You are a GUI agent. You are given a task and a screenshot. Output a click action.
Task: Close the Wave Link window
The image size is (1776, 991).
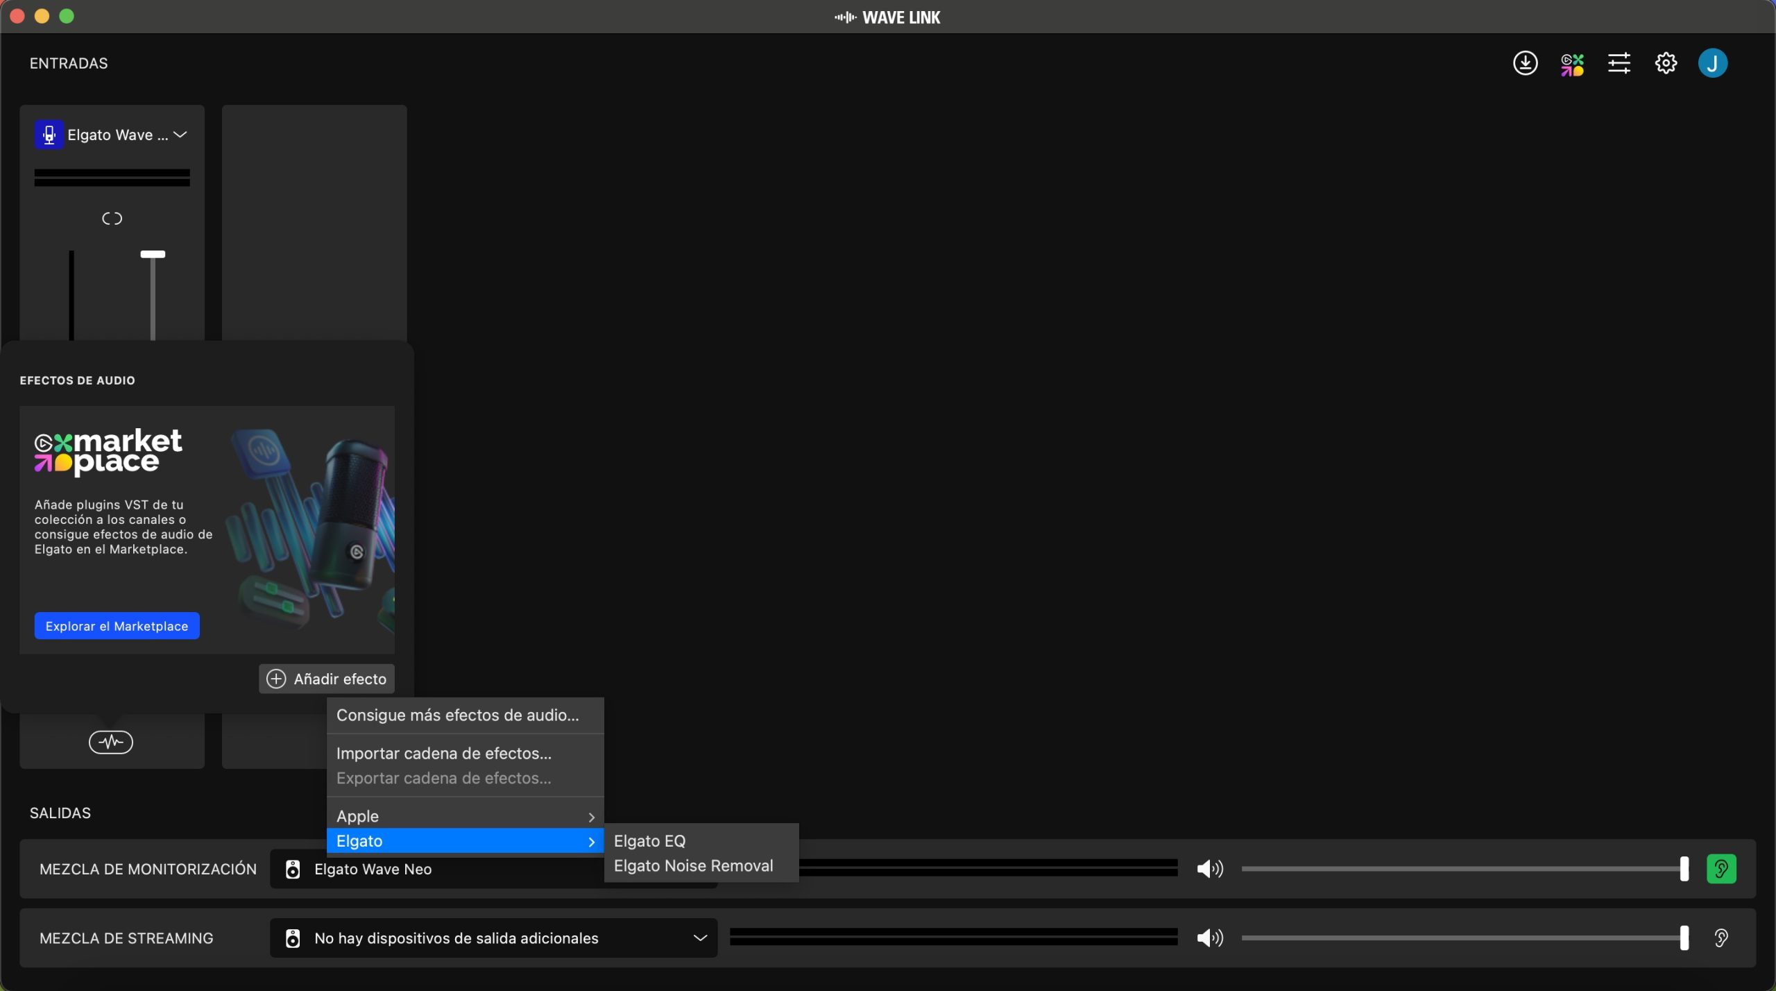(17, 16)
